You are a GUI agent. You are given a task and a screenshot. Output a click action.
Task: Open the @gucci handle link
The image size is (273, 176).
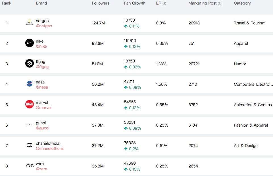[43, 128]
